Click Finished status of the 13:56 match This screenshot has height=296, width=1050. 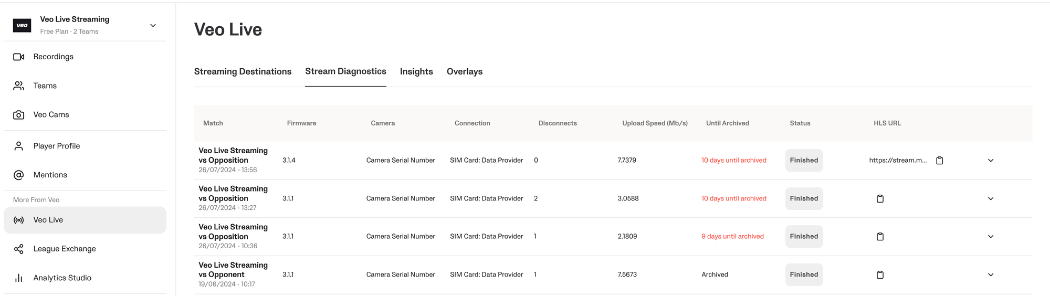coord(804,160)
